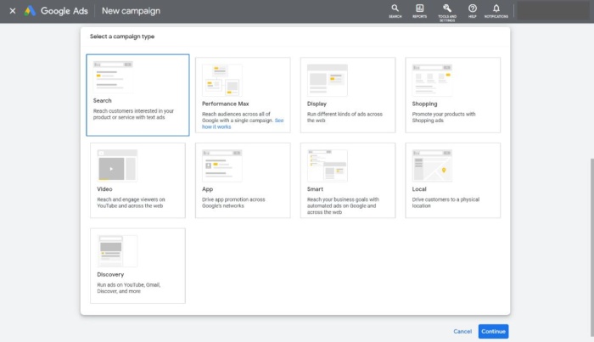
Task: Choose the Shopping campaign type card
Action: tap(452, 95)
